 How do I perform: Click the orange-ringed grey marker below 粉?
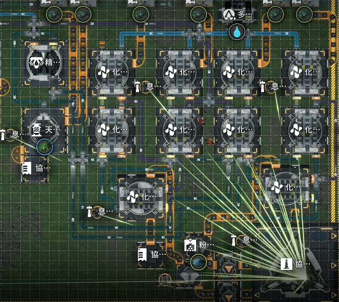point(165,280)
